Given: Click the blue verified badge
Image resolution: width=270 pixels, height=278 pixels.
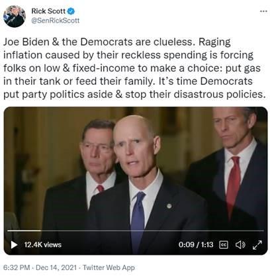Looking at the screenshot, I should click(x=71, y=11).
